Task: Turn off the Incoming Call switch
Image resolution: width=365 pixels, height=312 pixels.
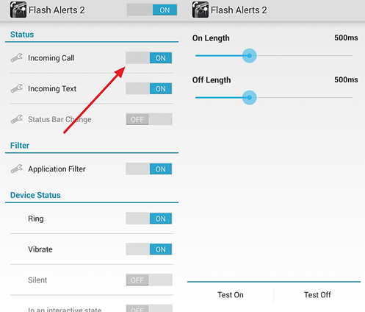Action: click(x=149, y=58)
